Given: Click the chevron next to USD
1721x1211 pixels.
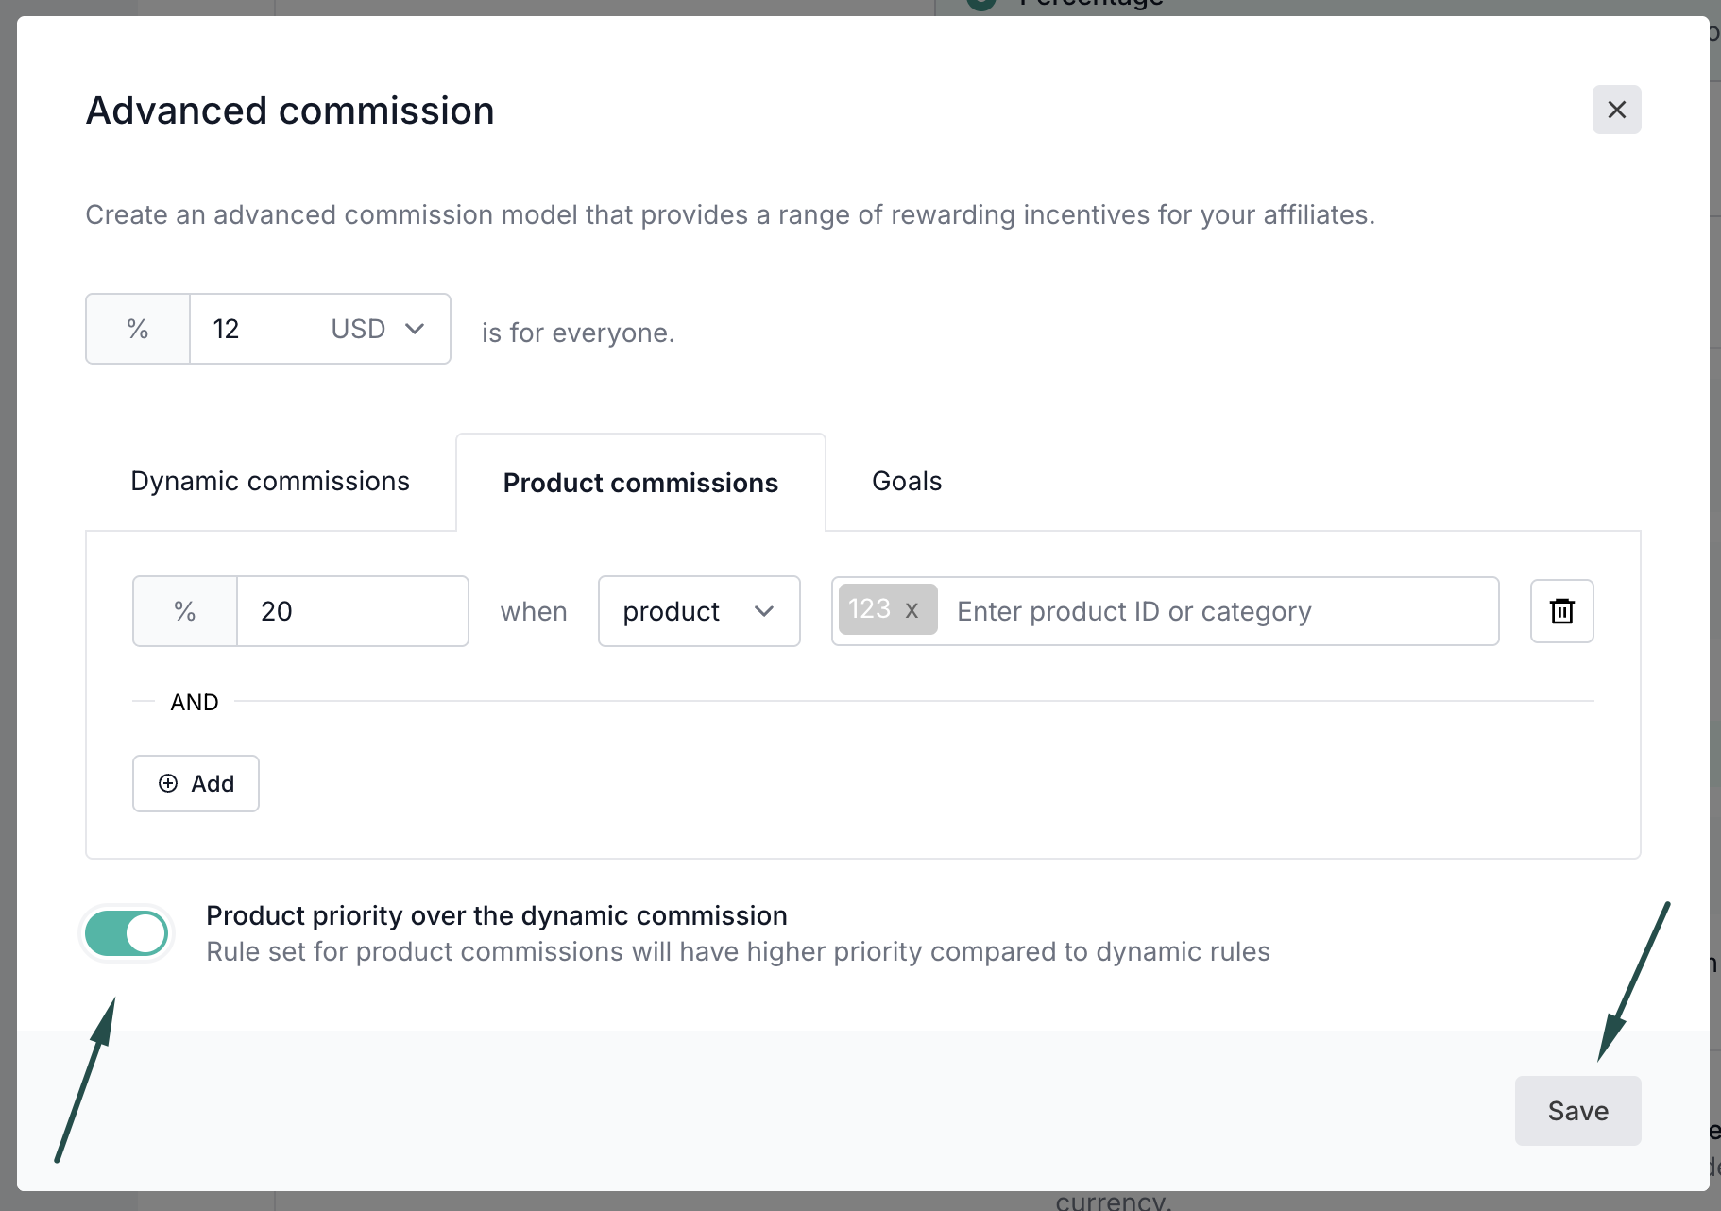Looking at the screenshot, I should (415, 329).
